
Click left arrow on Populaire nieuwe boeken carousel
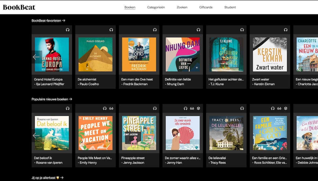pyautogui.click(x=36, y=136)
